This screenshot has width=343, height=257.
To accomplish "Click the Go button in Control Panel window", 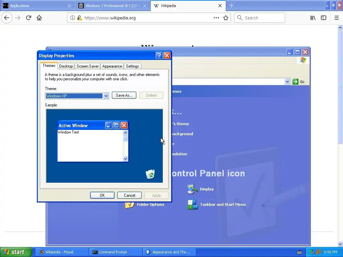I will pyautogui.click(x=298, y=82).
